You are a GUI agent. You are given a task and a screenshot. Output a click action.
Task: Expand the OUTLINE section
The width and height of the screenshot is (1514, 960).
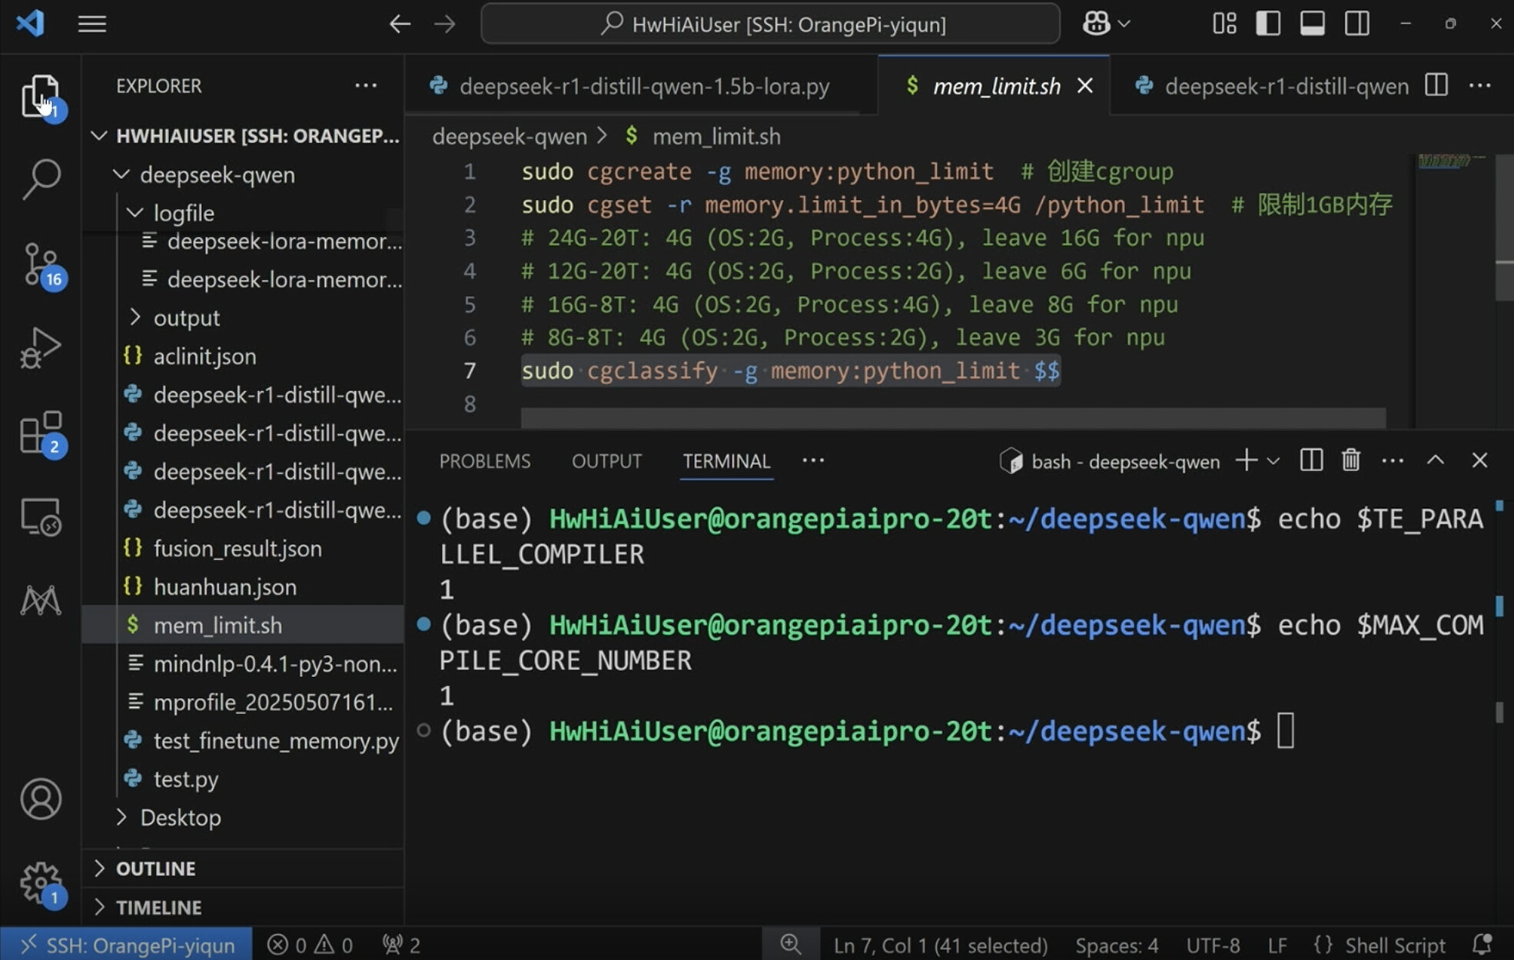(155, 869)
